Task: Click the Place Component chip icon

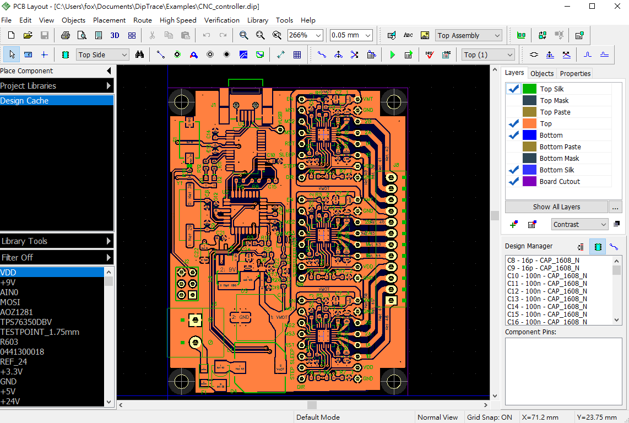Action: (x=66, y=55)
